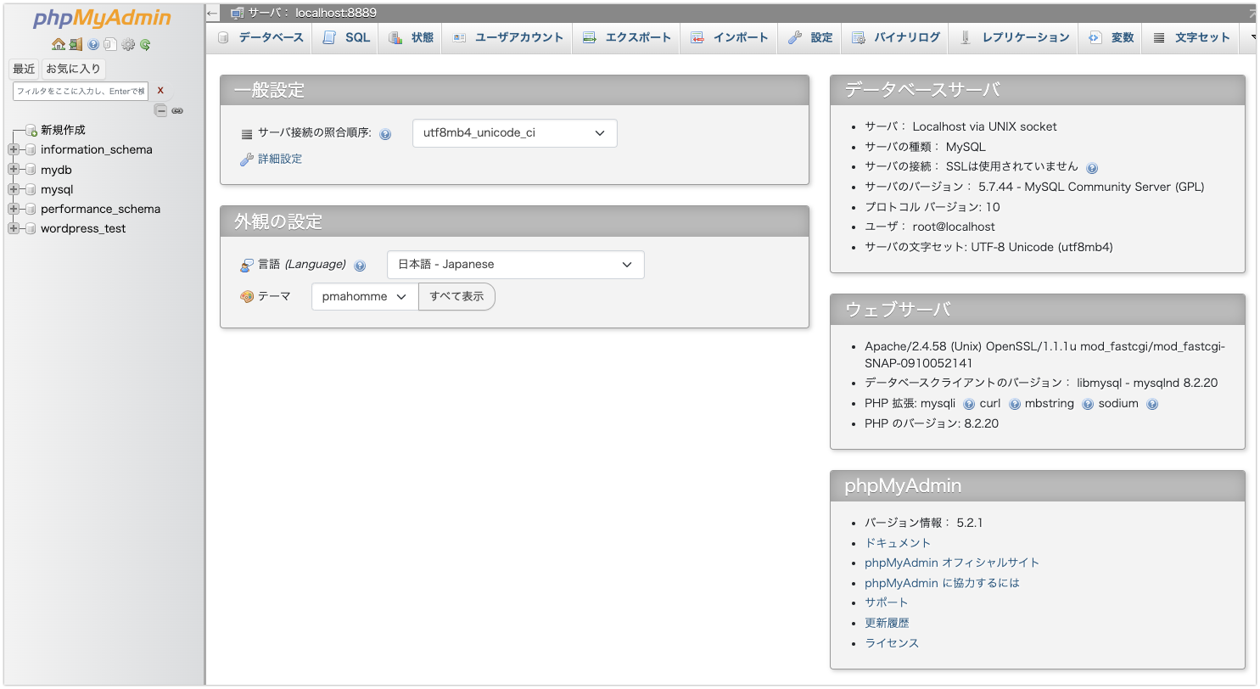Image resolution: width=1260 pixels, height=689 pixels.
Task: Expand the performance_schema database node
Action: pyautogui.click(x=13, y=209)
